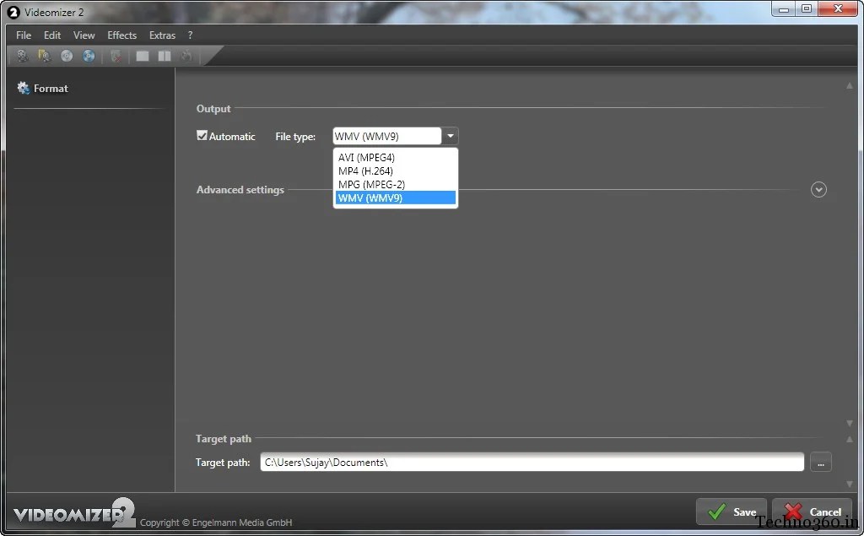Screen dimensions: 864x536
Task: Click the top scroll-up arrow of output panel
Action: point(849,85)
